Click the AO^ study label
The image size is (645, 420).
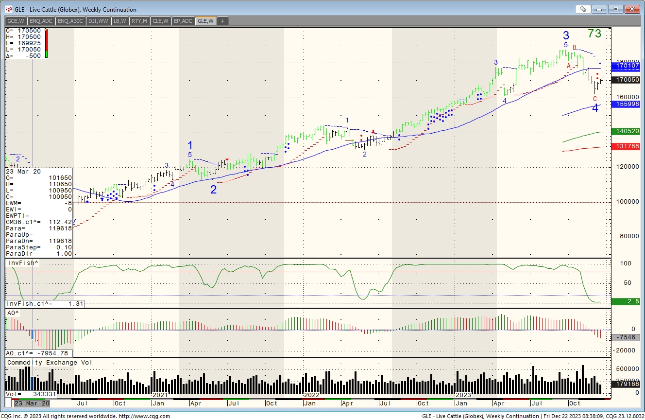[13, 313]
